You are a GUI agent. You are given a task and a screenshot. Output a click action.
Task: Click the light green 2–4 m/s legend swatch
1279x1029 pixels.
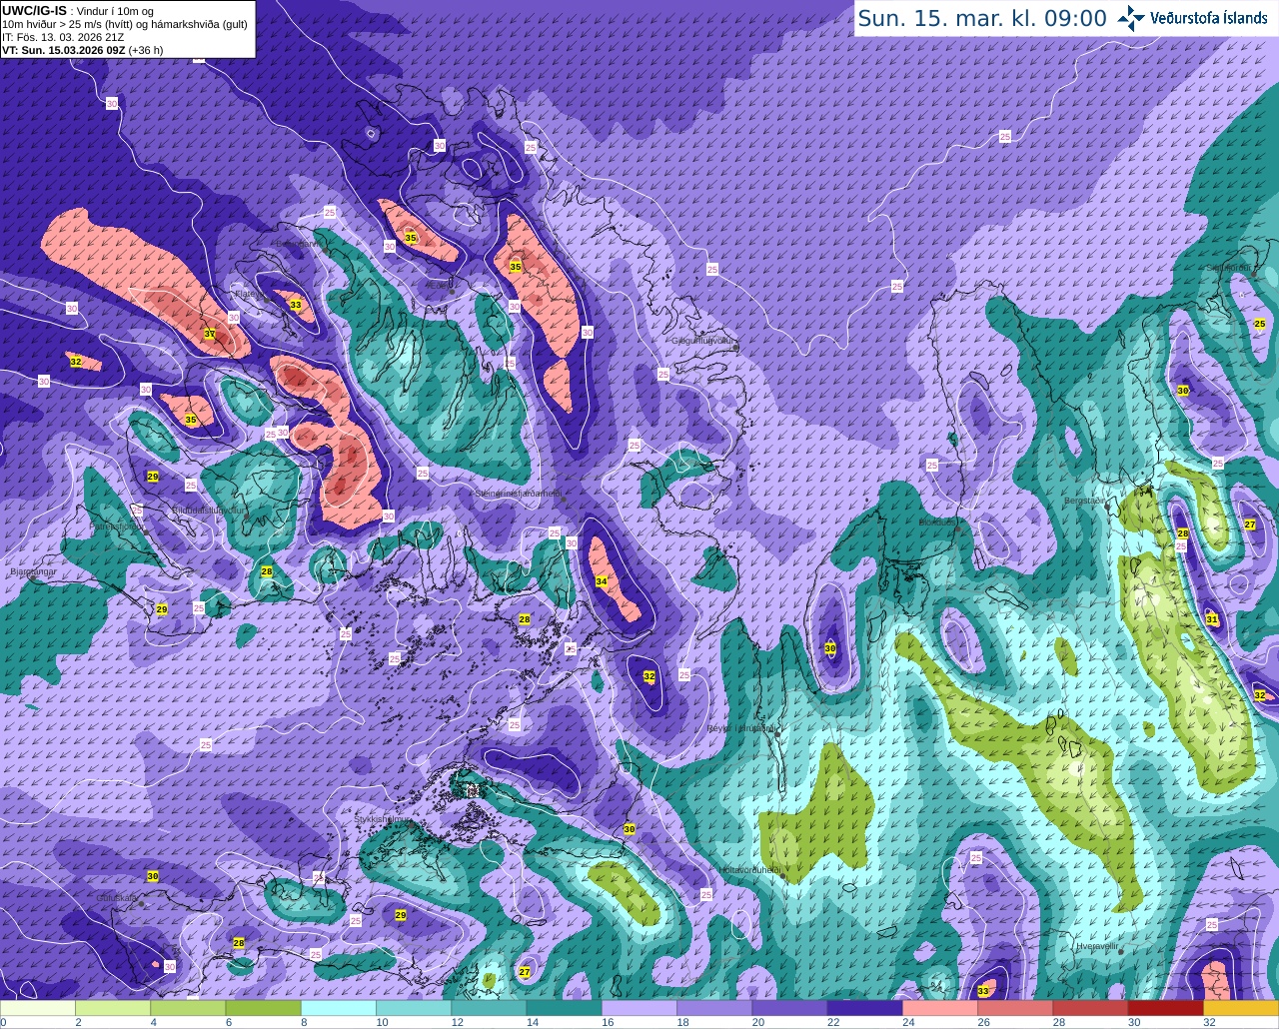(113, 1008)
